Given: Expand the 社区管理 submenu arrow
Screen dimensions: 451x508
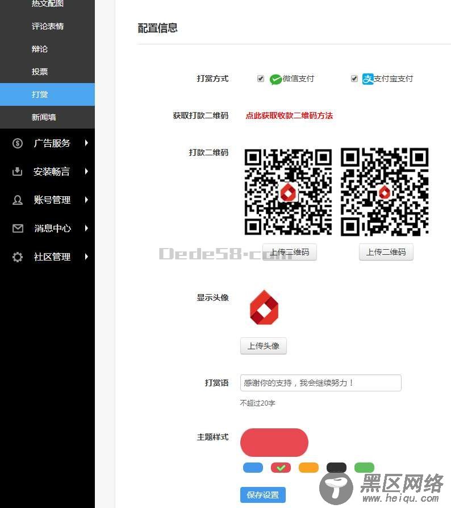Looking at the screenshot, I should coord(86,257).
